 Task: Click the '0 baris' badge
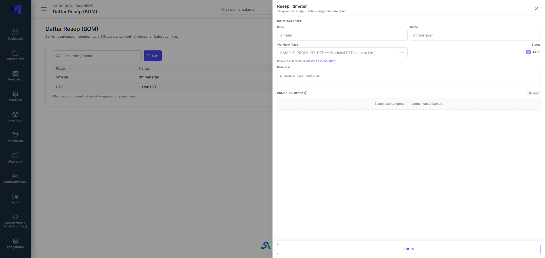pyautogui.click(x=533, y=93)
